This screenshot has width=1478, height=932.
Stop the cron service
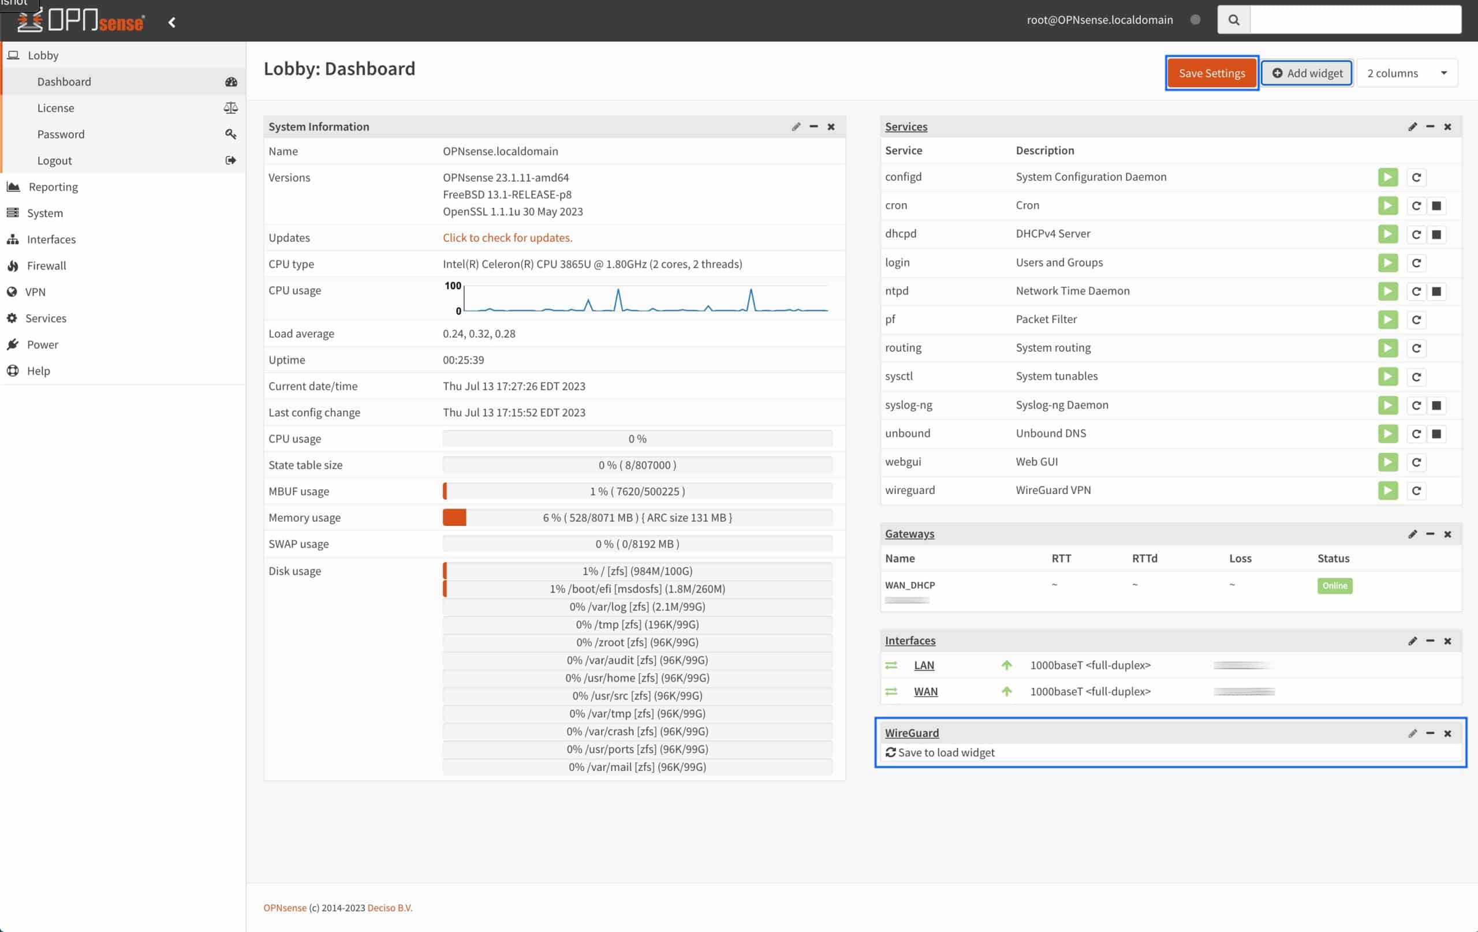pyautogui.click(x=1436, y=205)
